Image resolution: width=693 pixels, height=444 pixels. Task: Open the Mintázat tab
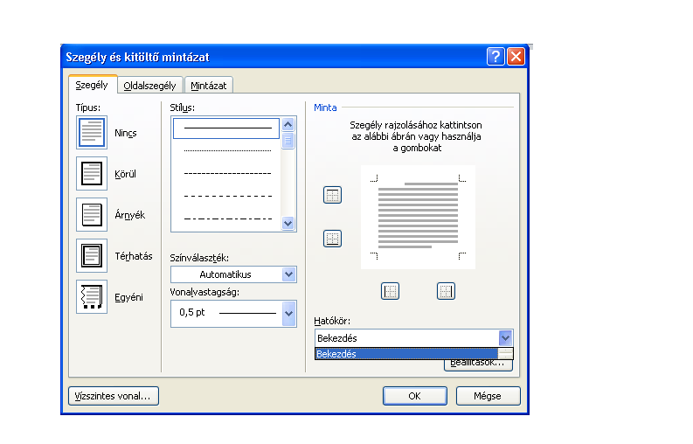coord(209,86)
